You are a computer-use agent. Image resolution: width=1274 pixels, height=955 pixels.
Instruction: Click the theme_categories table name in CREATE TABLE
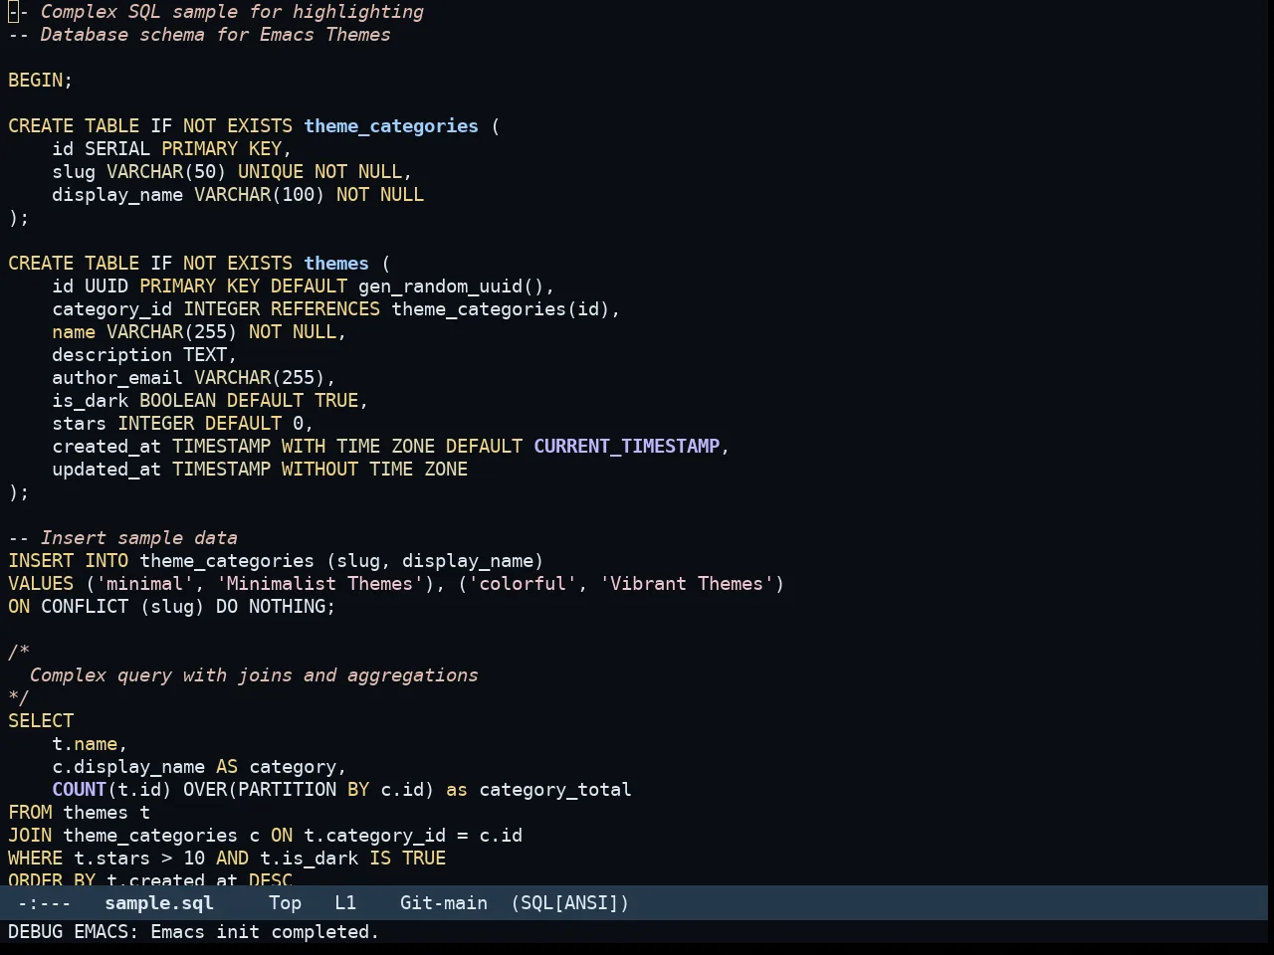pos(391,126)
